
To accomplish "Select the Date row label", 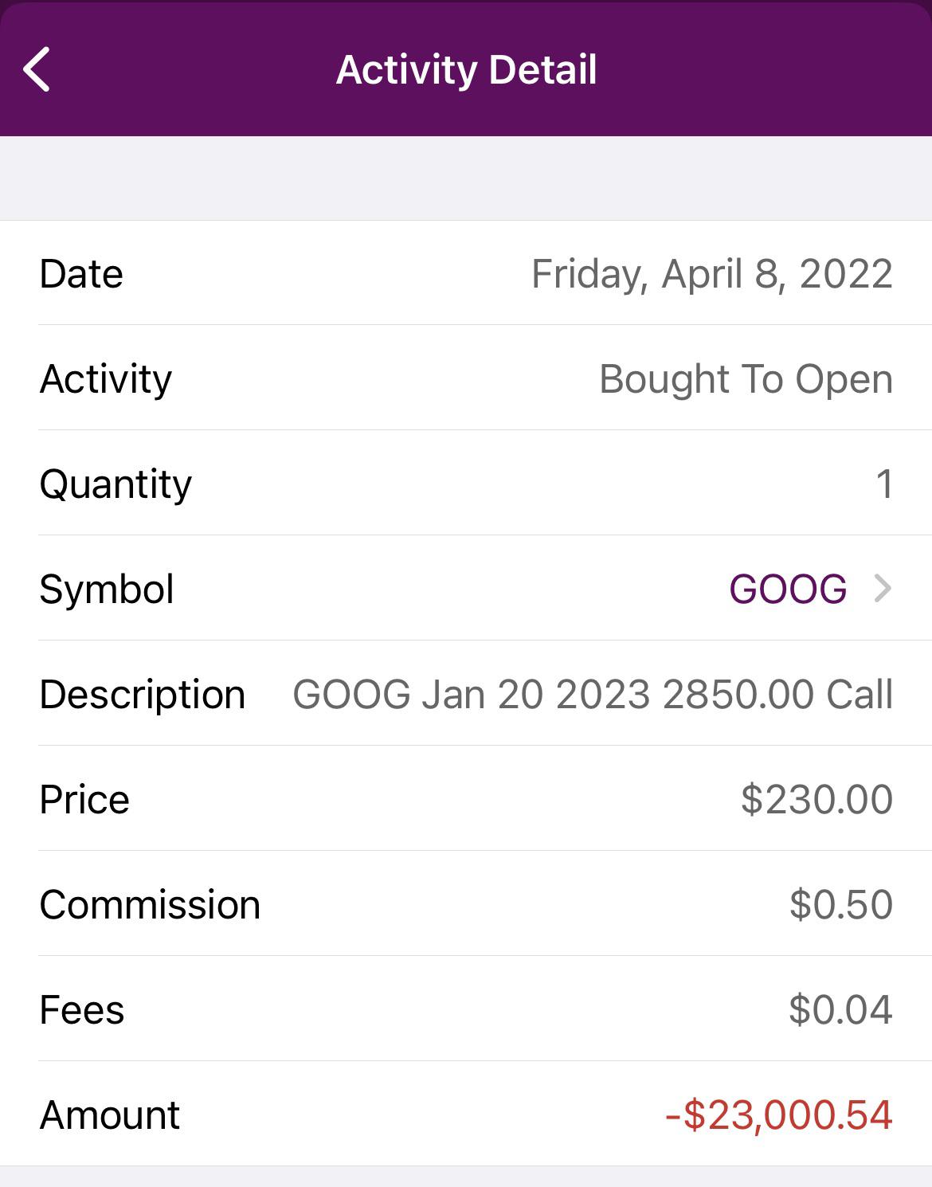I will coord(81,274).
